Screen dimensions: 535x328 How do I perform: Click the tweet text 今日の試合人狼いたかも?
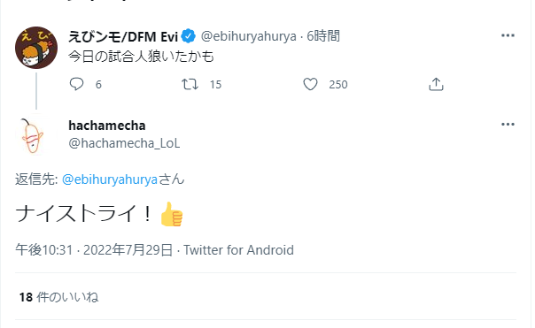tap(141, 57)
